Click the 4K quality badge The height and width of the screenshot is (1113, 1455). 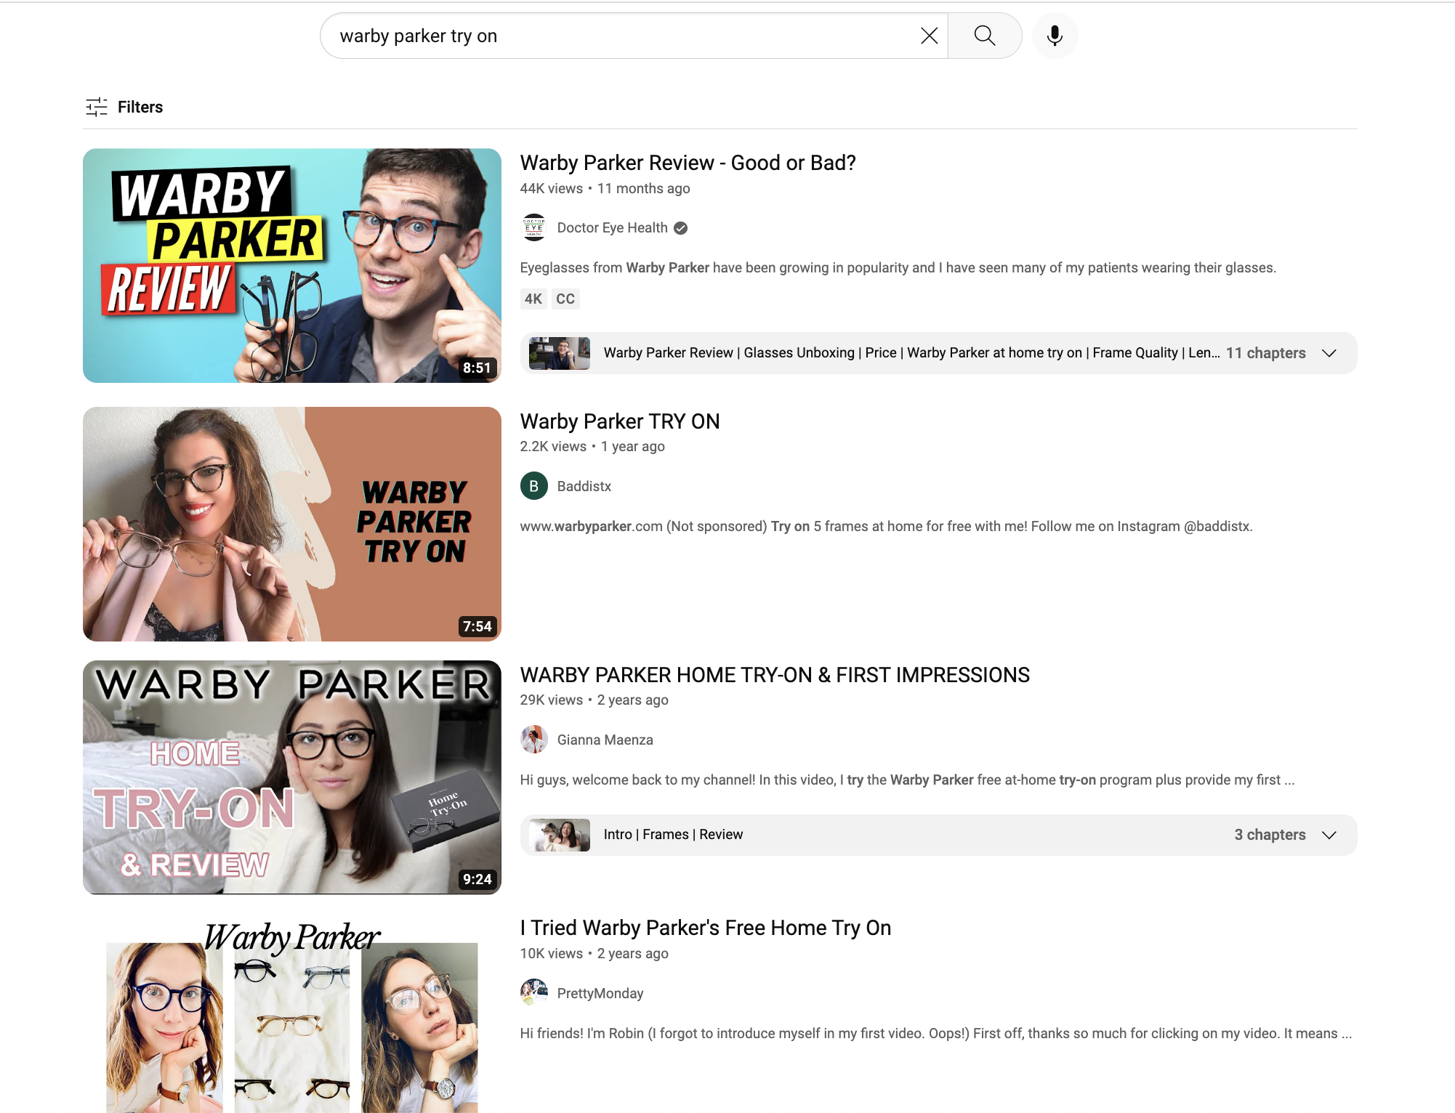click(x=533, y=299)
